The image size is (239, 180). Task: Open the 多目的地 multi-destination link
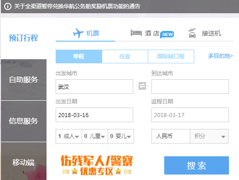221,56
